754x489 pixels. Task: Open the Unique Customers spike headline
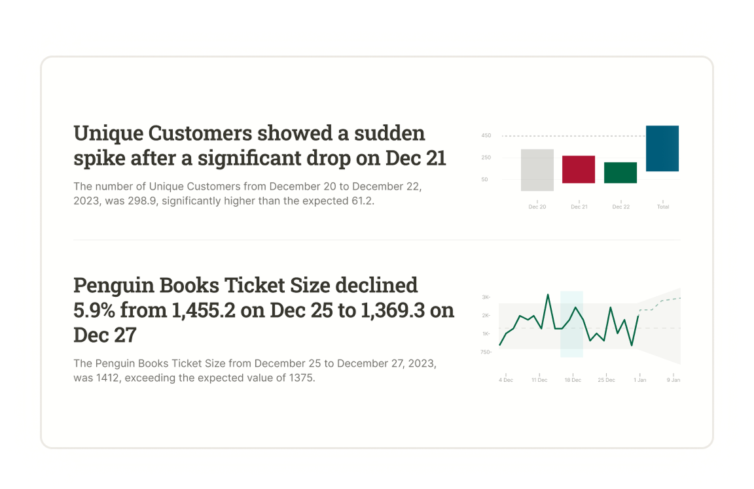tap(260, 145)
